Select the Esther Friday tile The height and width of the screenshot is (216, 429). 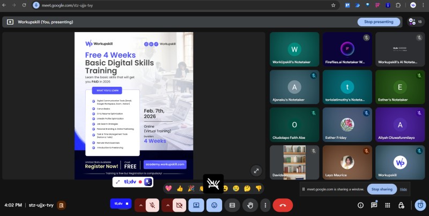point(347,125)
